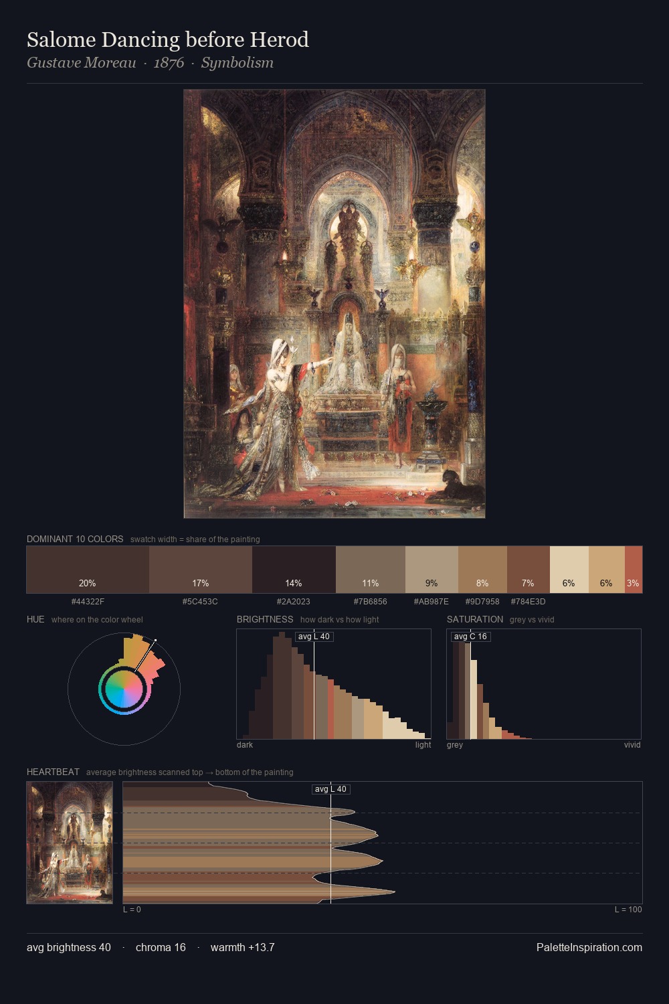Image resolution: width=669 pixels, height=1004 pixels.
Task: Open the large Salome painting image
Action: [334, 304]
